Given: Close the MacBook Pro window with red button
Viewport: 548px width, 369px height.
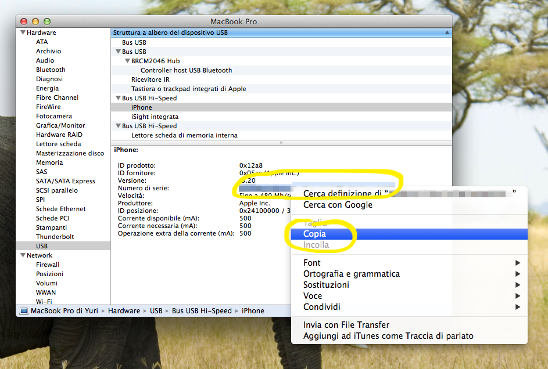Looking at the screenshot, I should coord(24,21).
